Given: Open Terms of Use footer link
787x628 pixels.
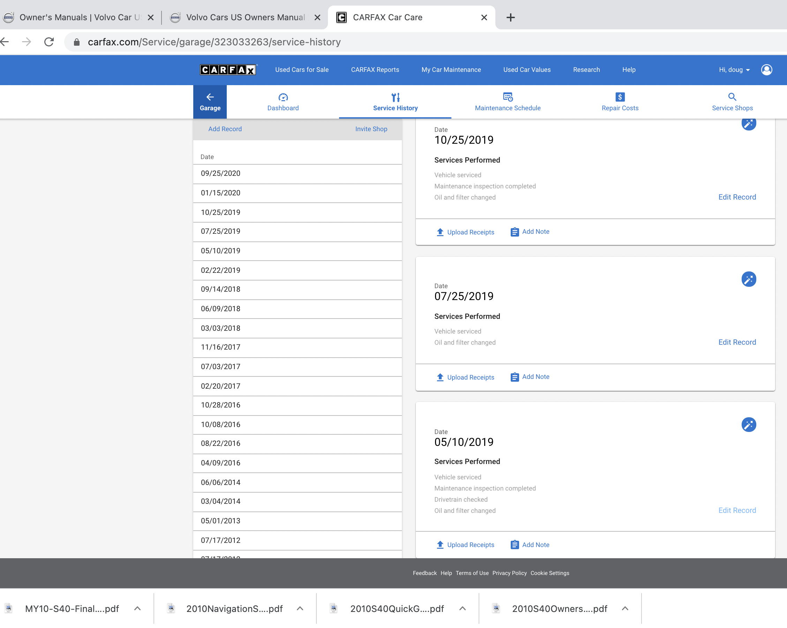Looking at the screenshot, I should pyautogui.click(x=472, y=573).
